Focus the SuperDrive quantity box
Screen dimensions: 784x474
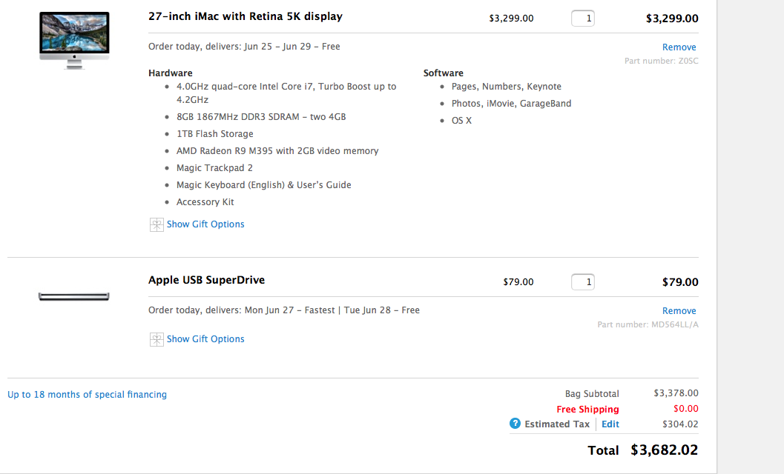(x=583, y=282)
